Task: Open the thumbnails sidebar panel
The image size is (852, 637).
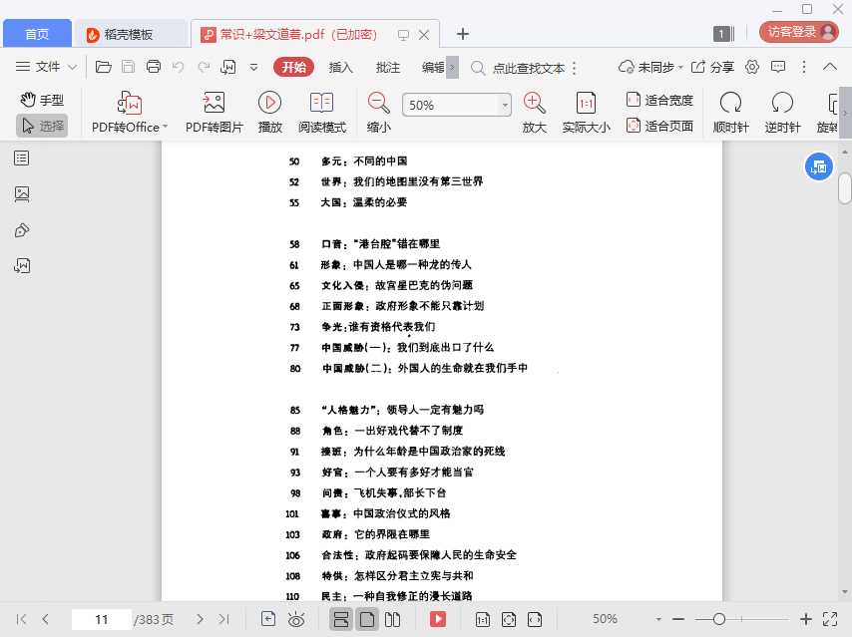Action: 22,193
